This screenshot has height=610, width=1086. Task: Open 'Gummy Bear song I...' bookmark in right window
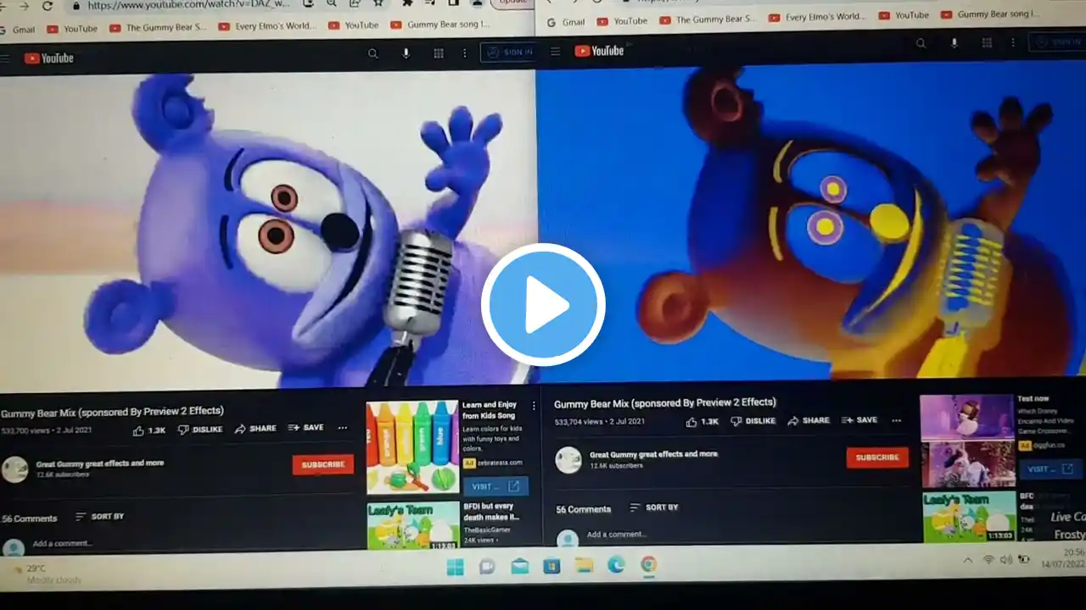pos(989,14)
